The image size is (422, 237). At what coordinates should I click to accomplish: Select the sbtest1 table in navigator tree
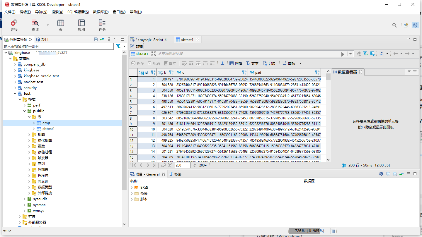click(x=48, y=129)
